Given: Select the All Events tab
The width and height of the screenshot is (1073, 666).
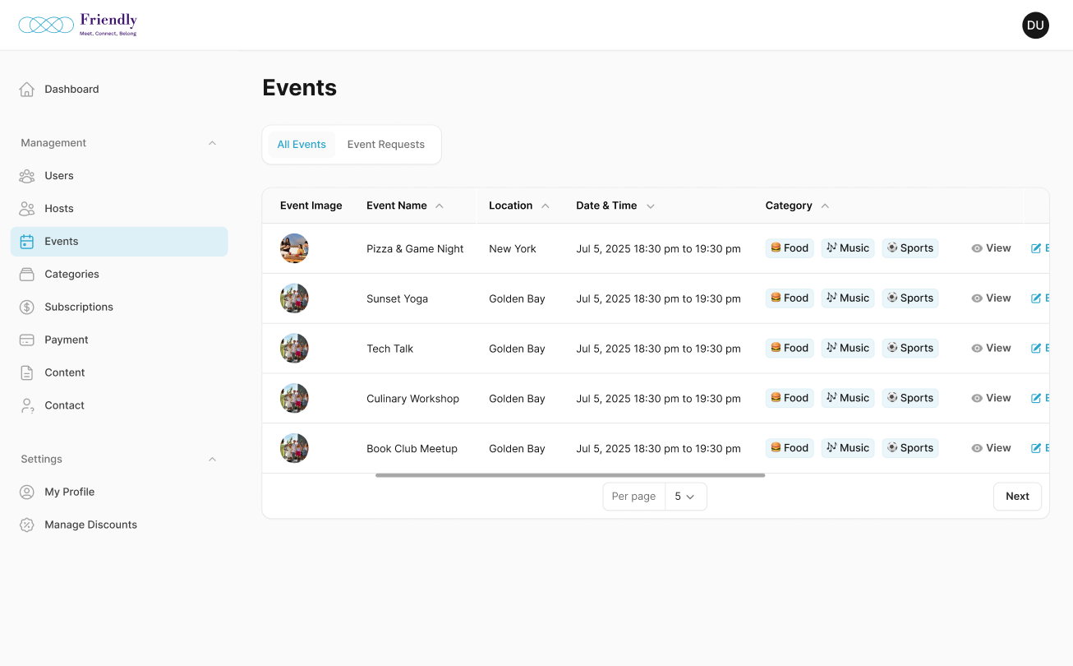Looking at the screenshot, I should (x=302, y=145).
